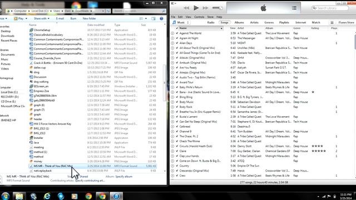The width and height of the screenshot is (356, 200).
Task: Open Pictures library in Explorer sidebar
Action: click(6, 64)
